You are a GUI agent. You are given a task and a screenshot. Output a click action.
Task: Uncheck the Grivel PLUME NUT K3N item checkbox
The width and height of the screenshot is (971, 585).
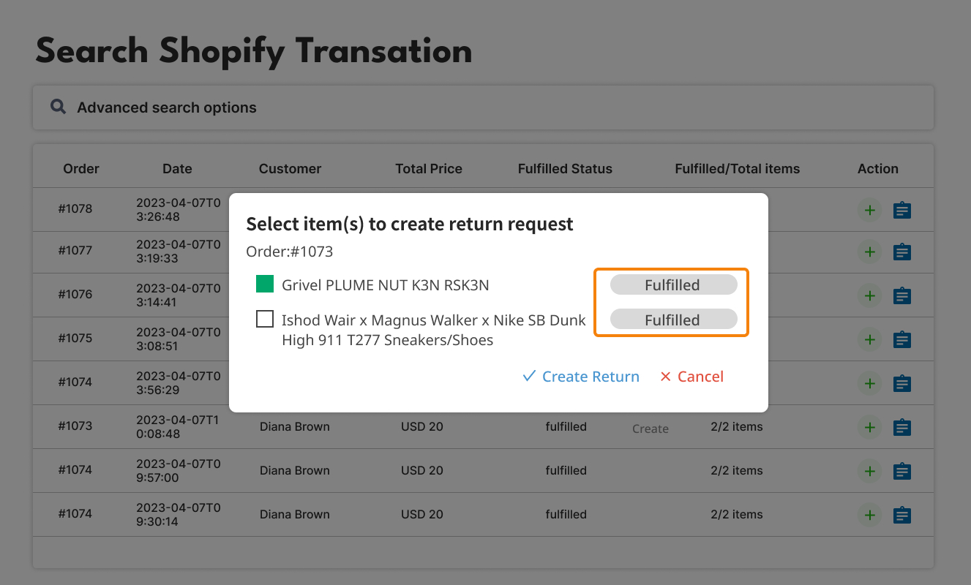[x=265, y=284]
